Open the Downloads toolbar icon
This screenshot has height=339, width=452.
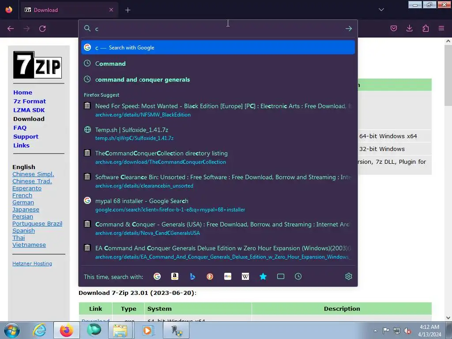(409, 28)
